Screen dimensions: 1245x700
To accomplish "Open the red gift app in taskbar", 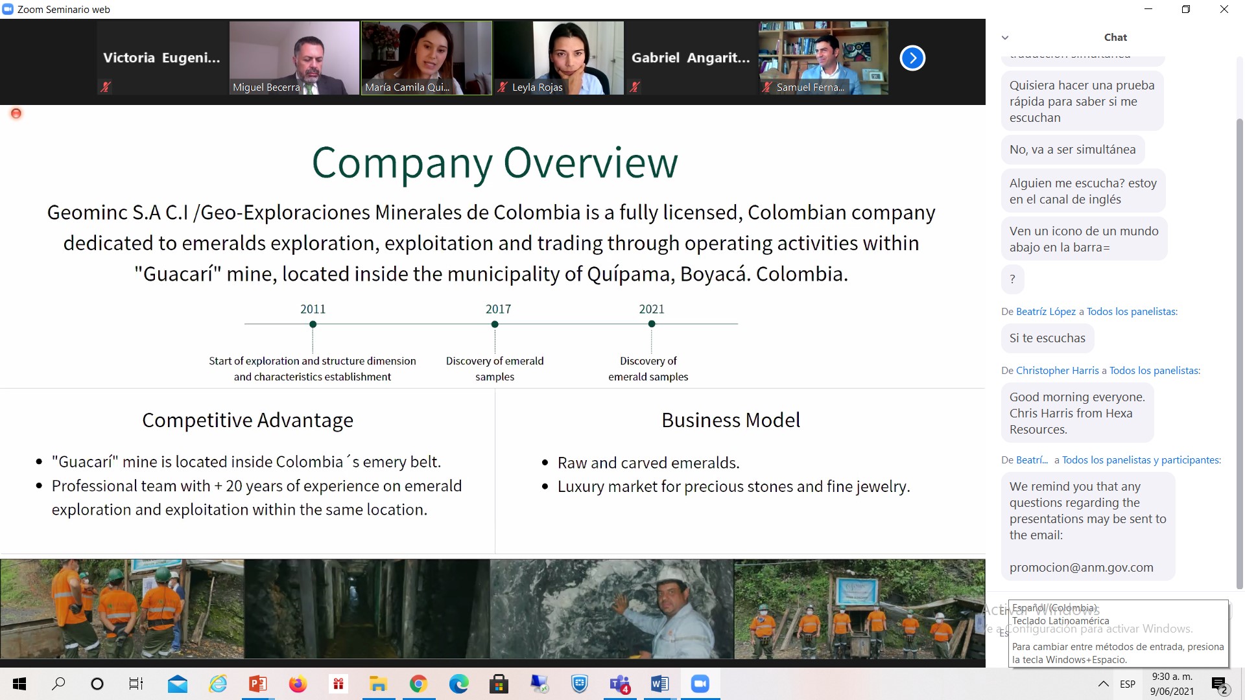I will [338, 684].
